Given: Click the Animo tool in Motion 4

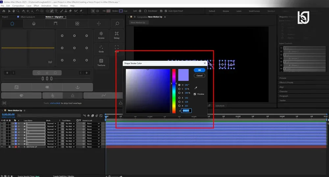Looking at the screenshot, I should (x=101, y=35).
